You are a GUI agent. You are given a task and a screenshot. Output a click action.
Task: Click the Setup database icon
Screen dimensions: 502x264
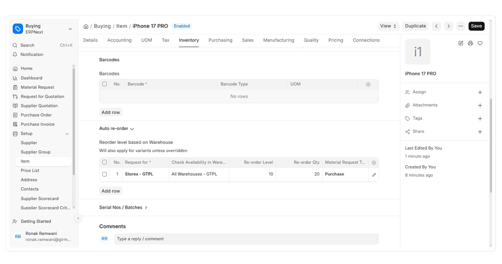click(x=15, y=134)
